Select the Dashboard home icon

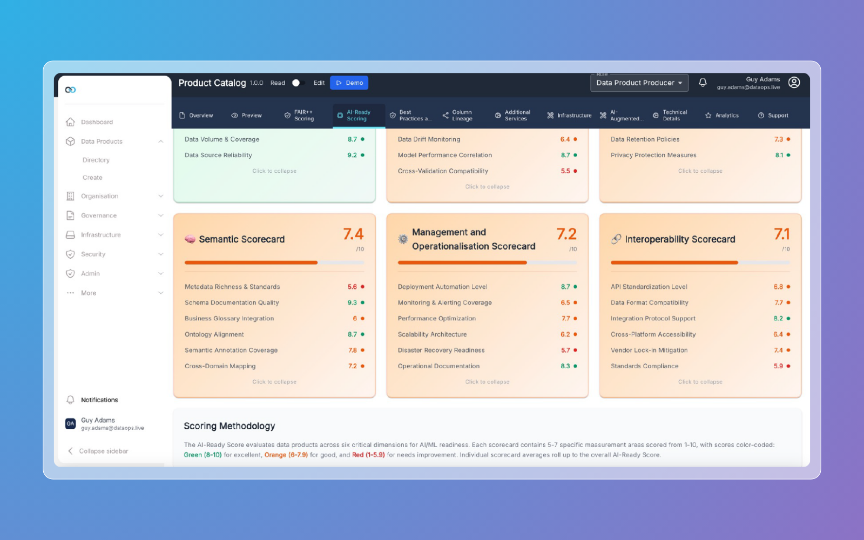click(x=71, y=122)
